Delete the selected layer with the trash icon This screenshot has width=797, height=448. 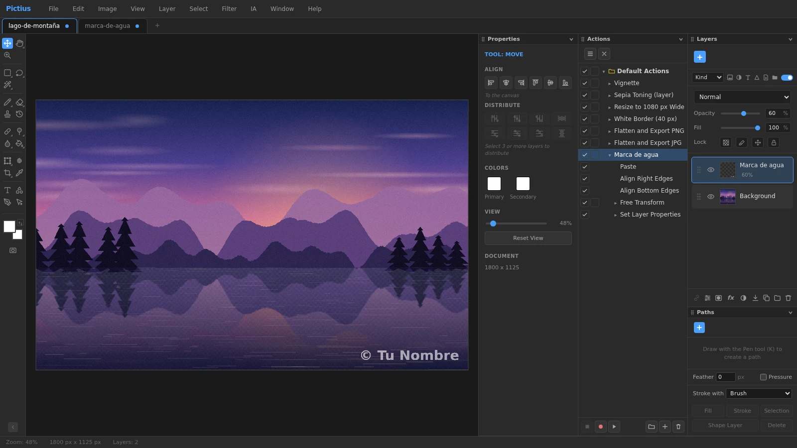[x=788, y=298]
